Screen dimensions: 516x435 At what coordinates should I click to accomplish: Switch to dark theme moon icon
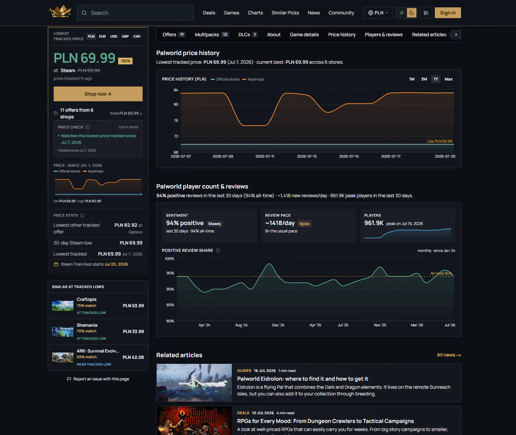(412, 13)
